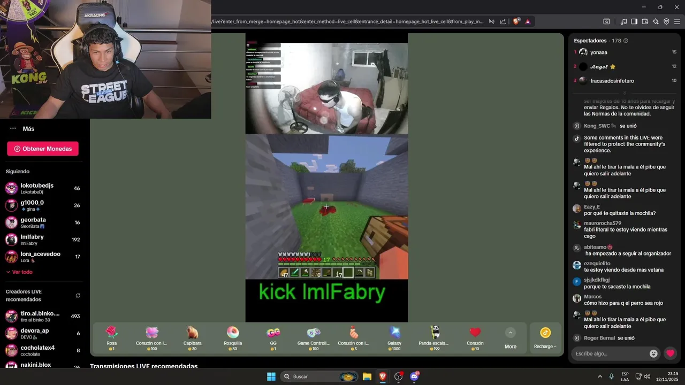Screen dimensions: 685x385
Task: Click the live stream video
Action: (x=326, y=178)
